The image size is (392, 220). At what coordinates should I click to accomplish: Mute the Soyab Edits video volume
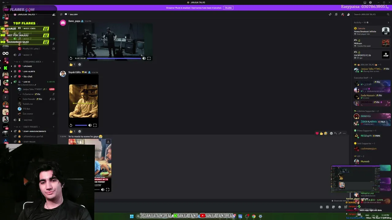pos(90,125)
